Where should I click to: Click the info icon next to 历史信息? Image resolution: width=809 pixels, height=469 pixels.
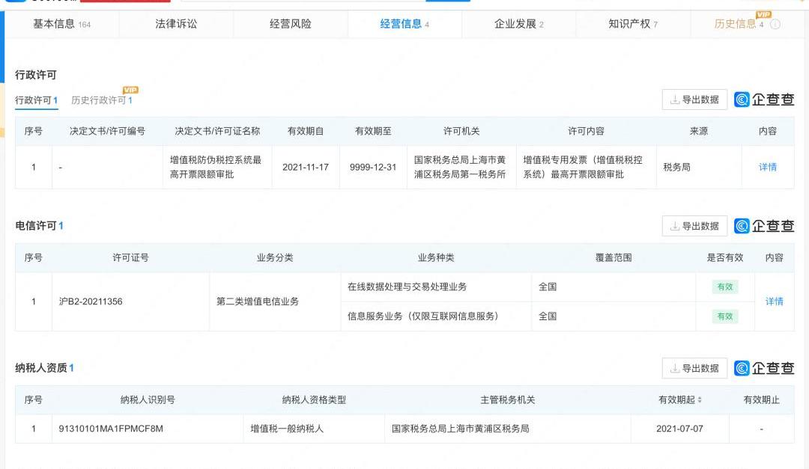775,24
